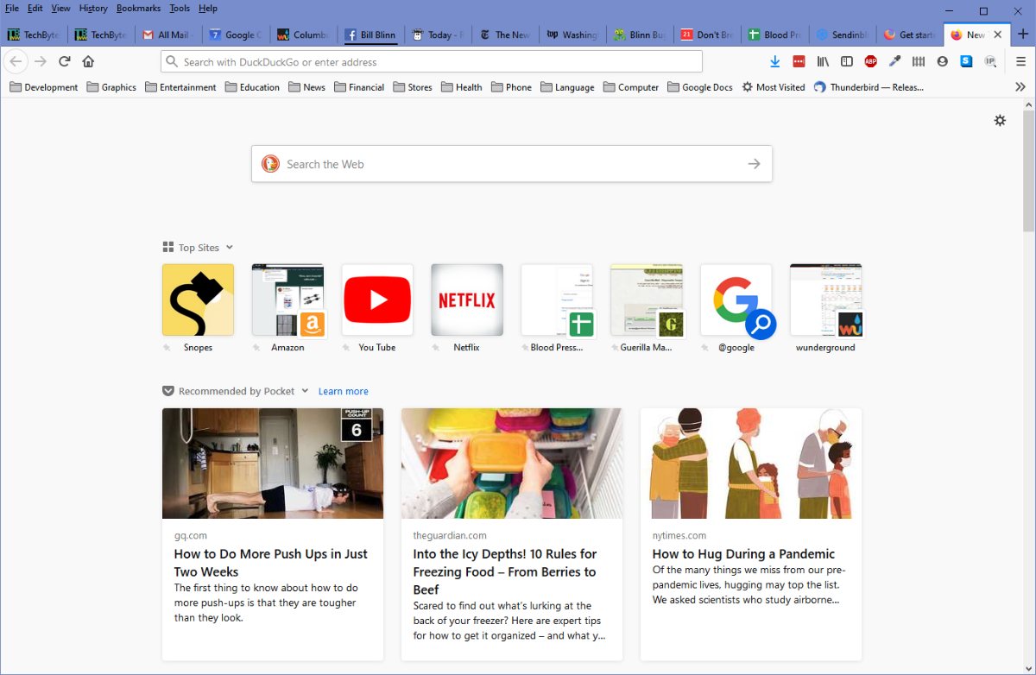Image resolution: width=1036 pixels, height=675 pixels.
Task: Submit search with the arrow button
Action: click(754, 163)
